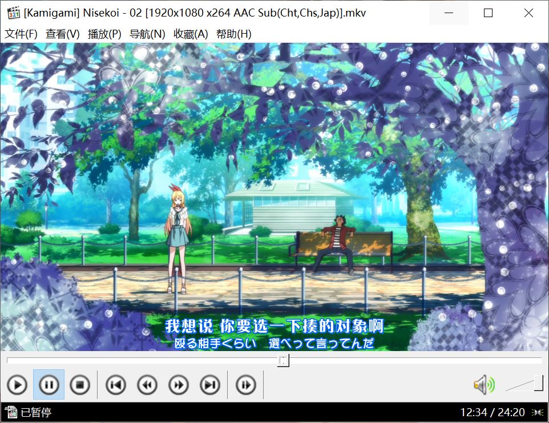Click the rewind (decrease speed) button
Image resolution: width=549 pixels, height=423 pixels.
[x=147, y=385]
